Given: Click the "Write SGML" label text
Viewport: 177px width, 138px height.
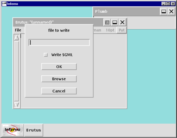Looking at the screenshot, I should 62,55.
